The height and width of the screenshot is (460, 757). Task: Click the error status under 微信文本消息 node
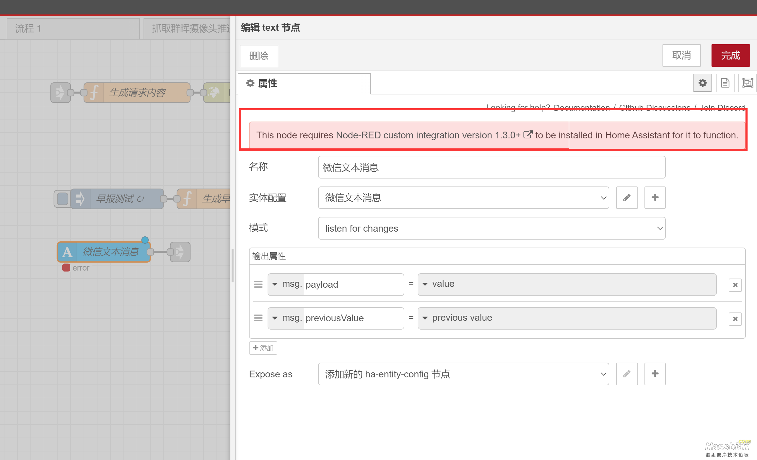pos(76,268)
